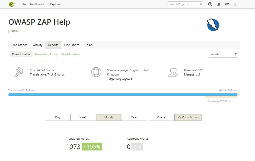Screen dimensions: 255x161
Task: Select Project Status sub-tab
Action: point(21,54)
